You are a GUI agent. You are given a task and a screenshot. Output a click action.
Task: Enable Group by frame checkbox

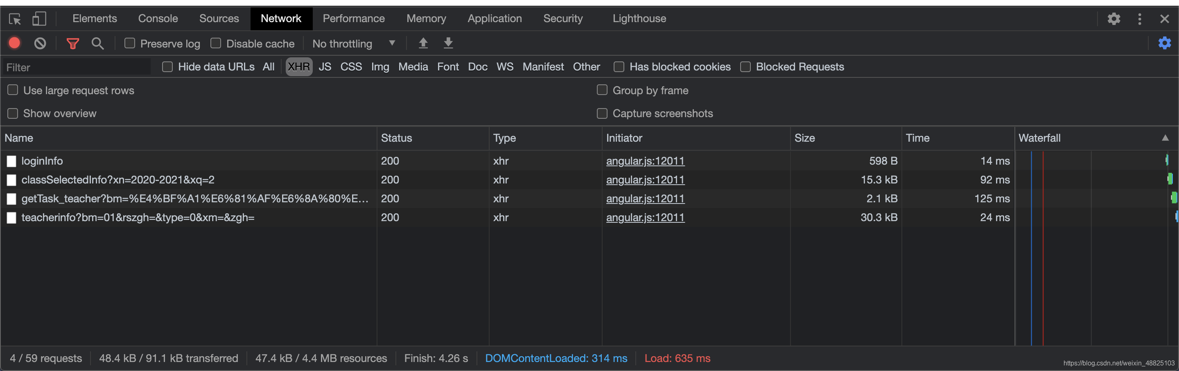pos(602,90)
